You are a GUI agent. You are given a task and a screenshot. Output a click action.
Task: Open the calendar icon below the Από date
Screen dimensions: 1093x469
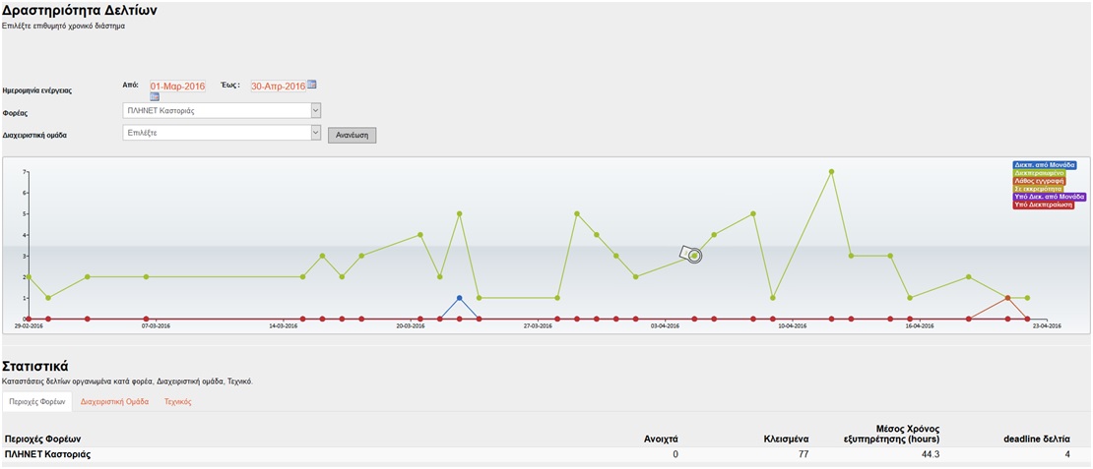click(155, 96)
